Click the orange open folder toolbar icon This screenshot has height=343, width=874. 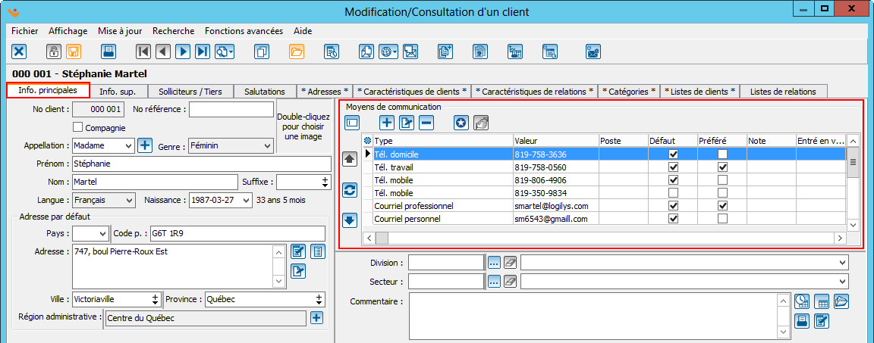pos(297,51)
